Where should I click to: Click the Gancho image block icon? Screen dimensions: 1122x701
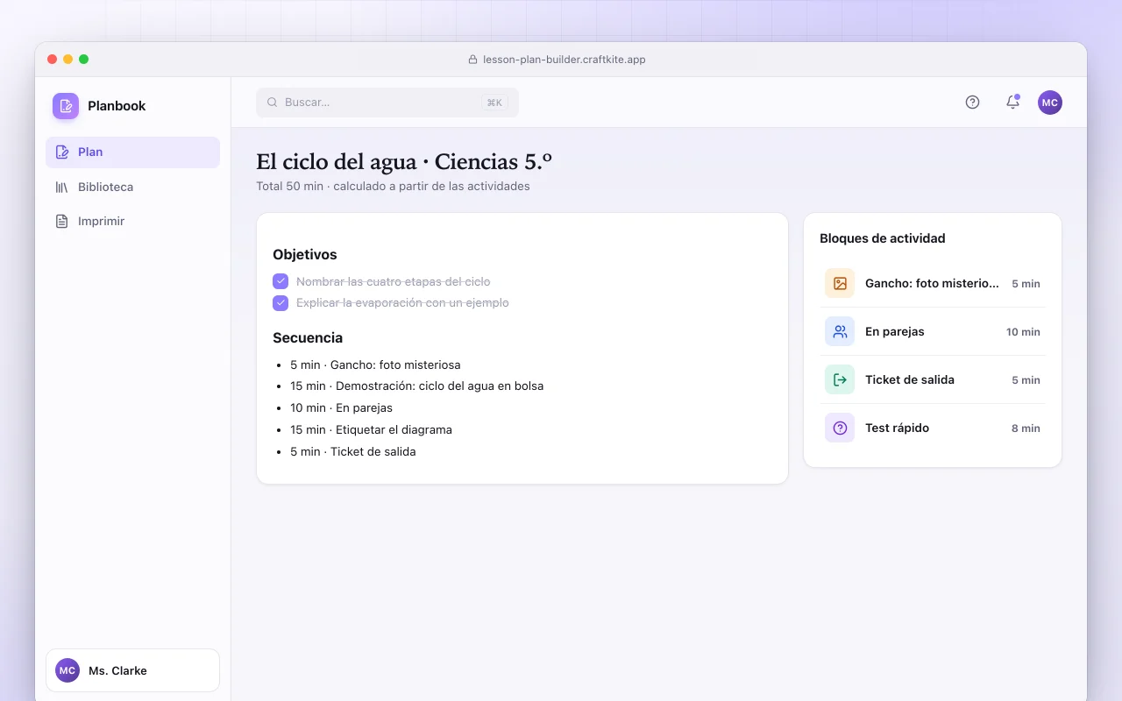[x=840, y=283]
